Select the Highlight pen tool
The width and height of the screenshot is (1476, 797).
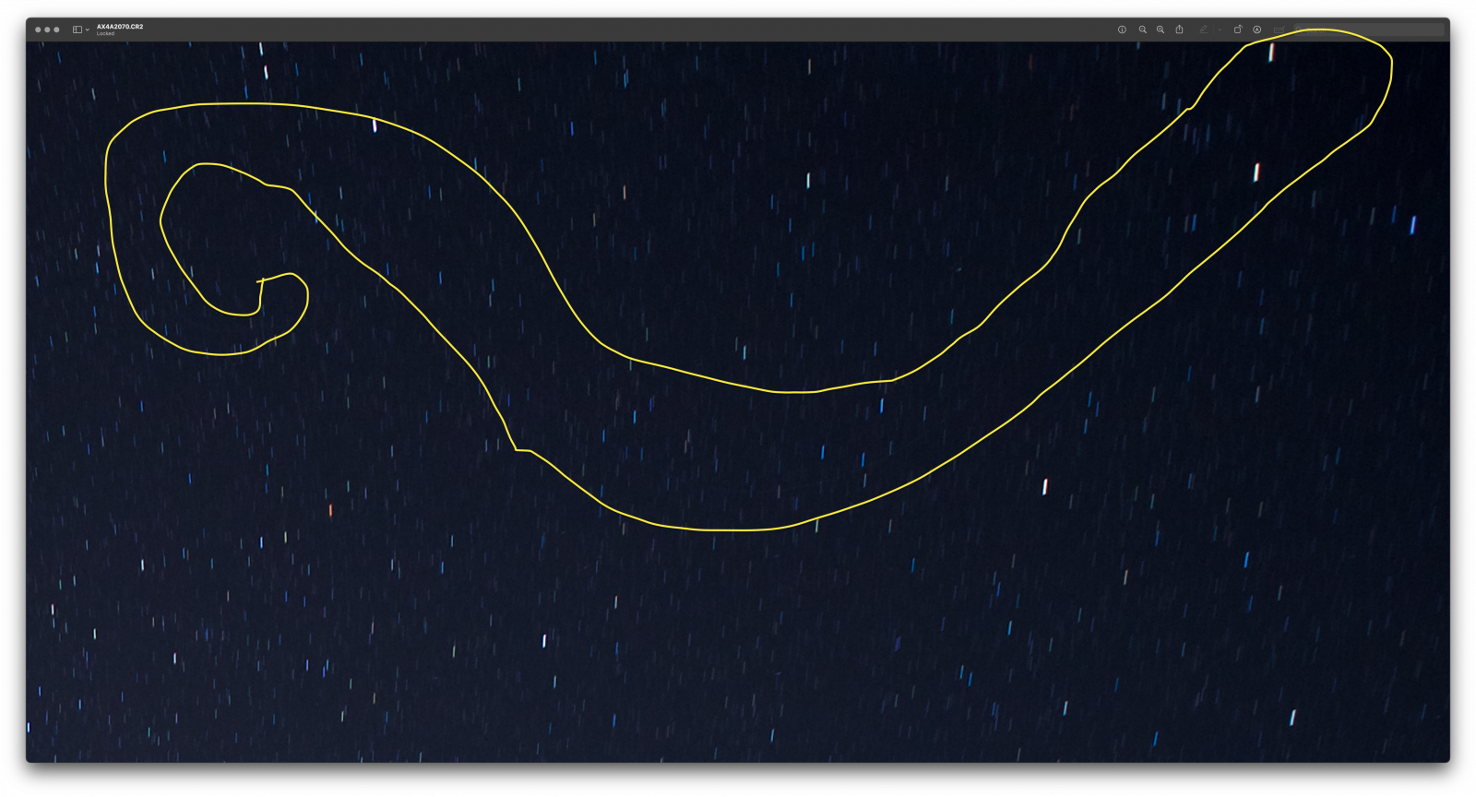(x=1203, y=30)
